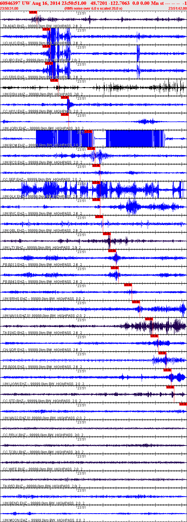Image resolution: width=187 pixels, height=522 pixels.
Task: Click the '(RMS noise over 6.0 s scaled 20.0 x)' note
Action: (93, 9)
